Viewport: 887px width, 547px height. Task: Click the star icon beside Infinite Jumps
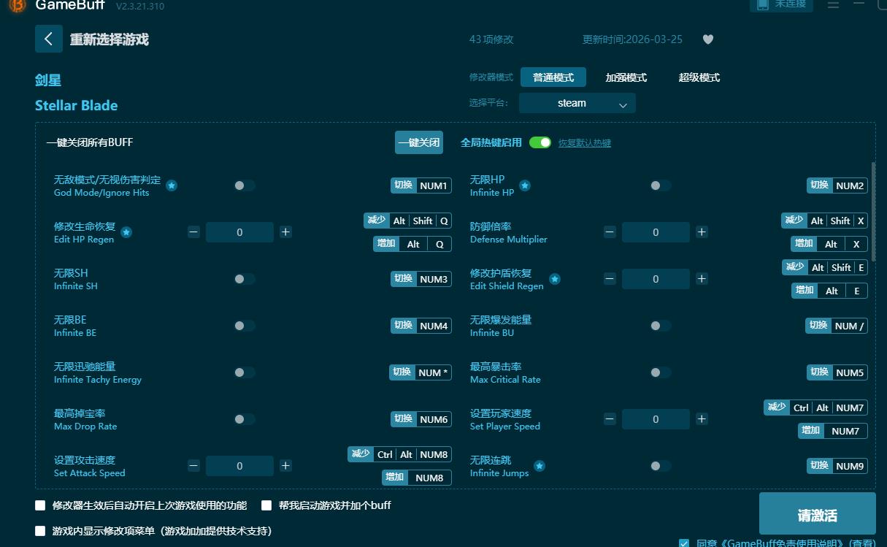pos(539,464)
